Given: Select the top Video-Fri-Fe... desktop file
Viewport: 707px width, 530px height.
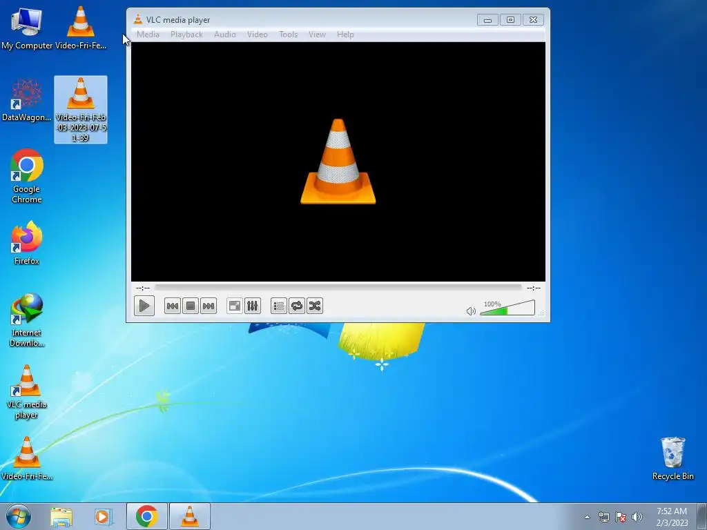Looking at the screenshot, I should pos(81,28).
